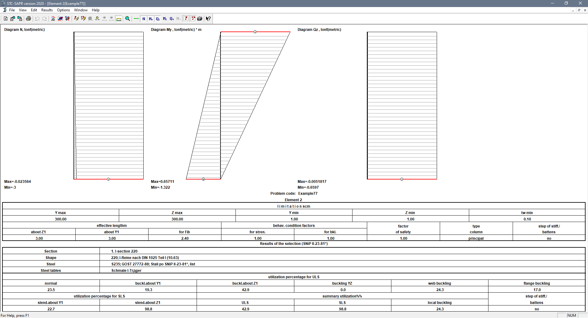Open the File menu
Screen dimensions: 588x318
12,10
